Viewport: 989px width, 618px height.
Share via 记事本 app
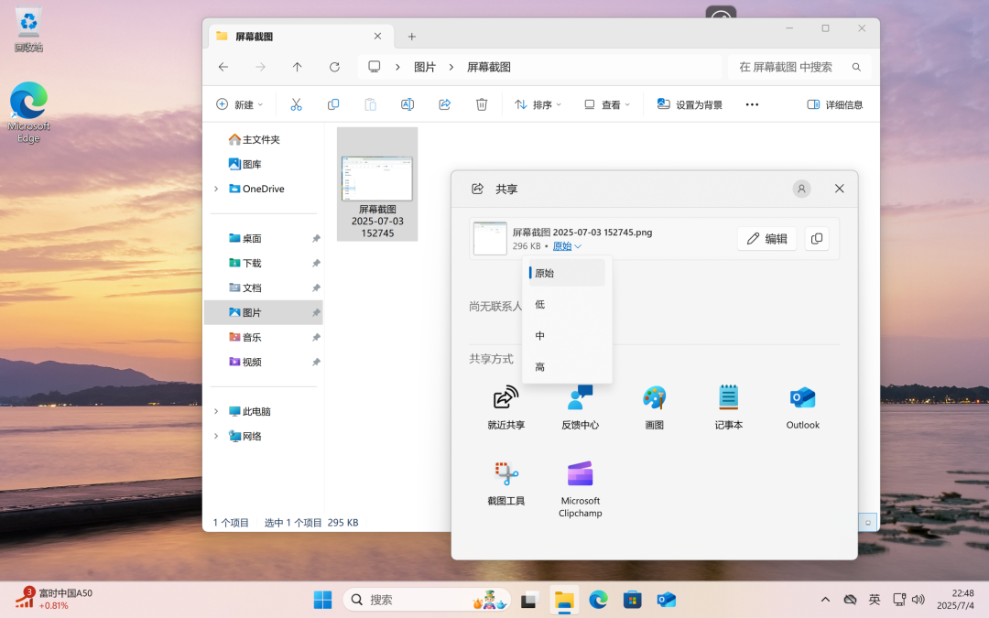(728, 406)
